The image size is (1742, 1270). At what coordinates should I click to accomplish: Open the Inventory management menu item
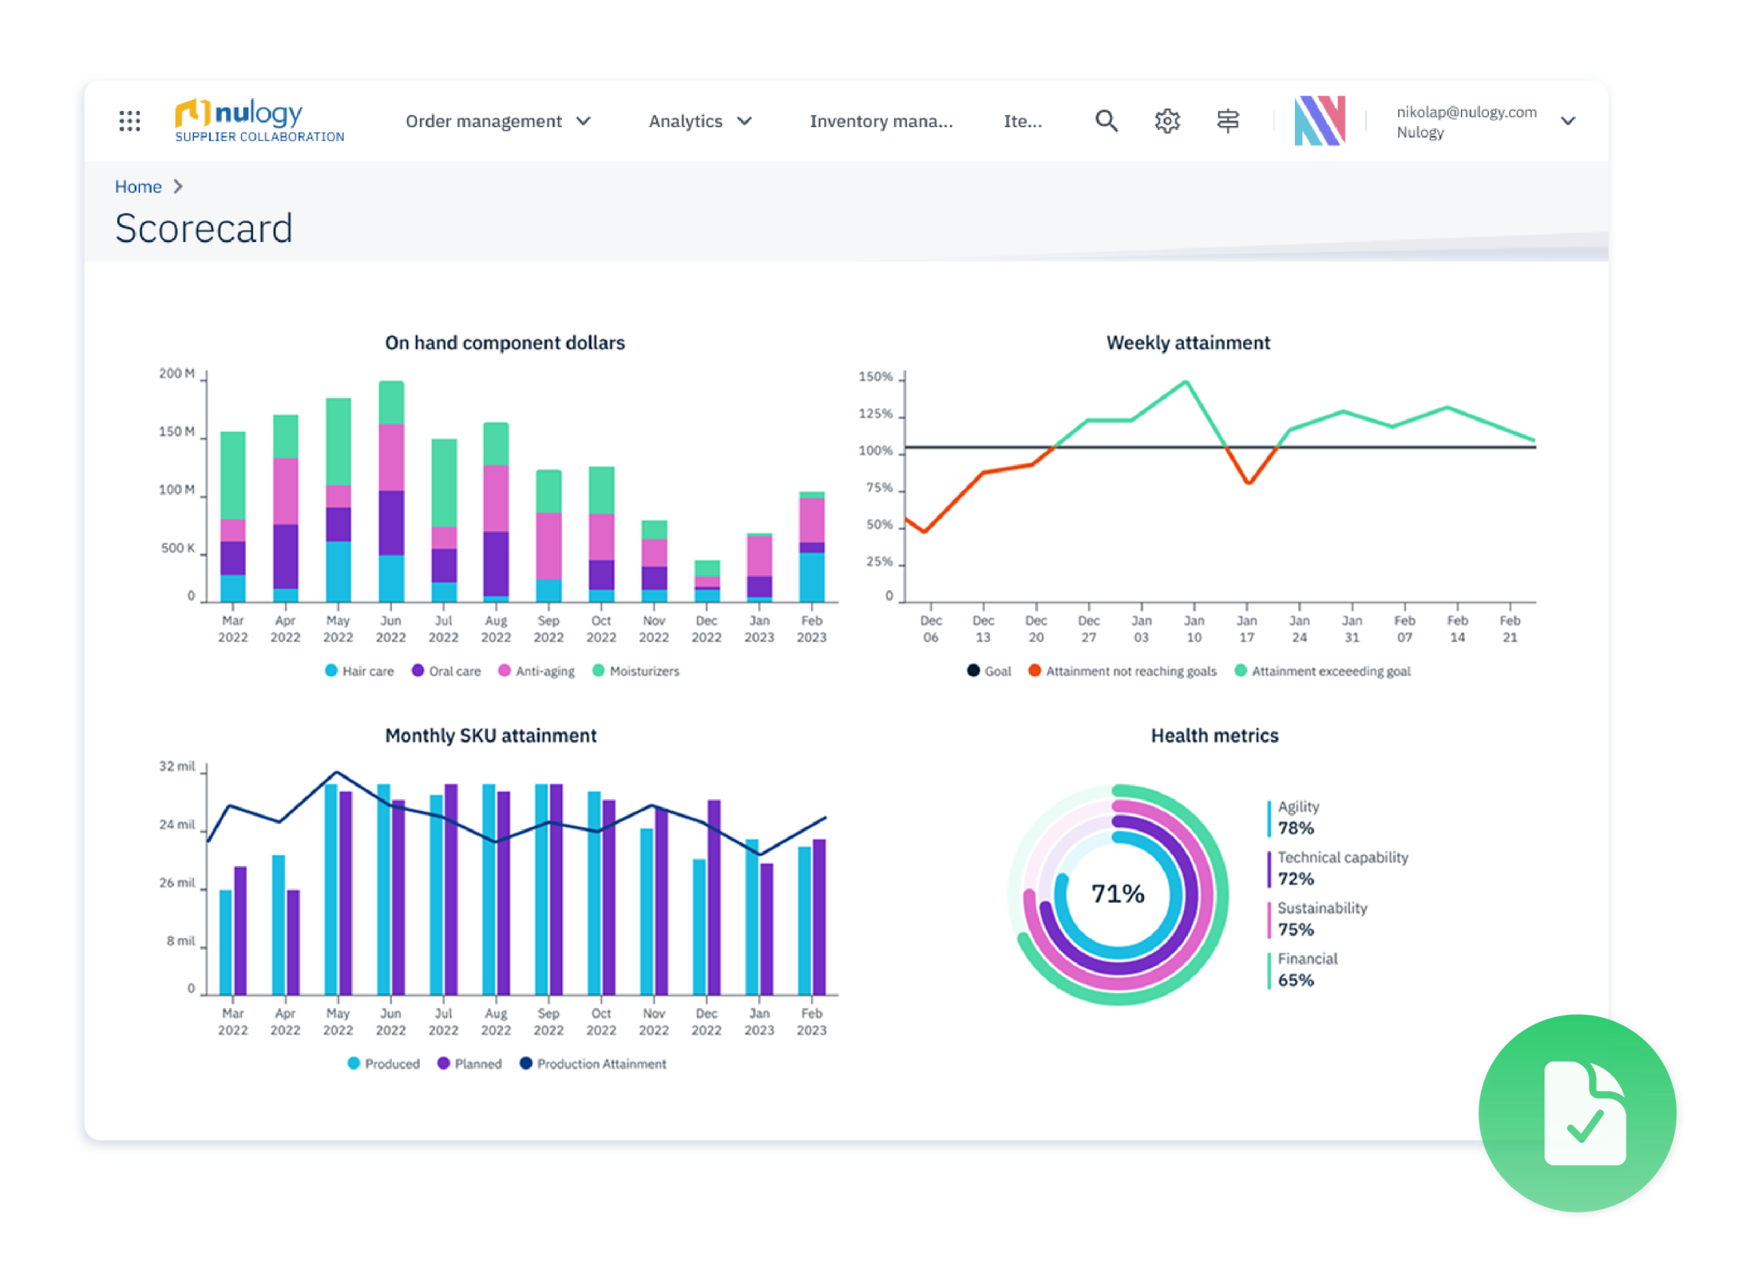[881, 122]
